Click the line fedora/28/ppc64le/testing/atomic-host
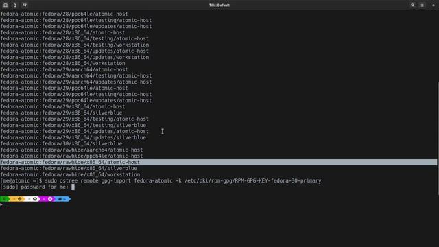Image resolution: width=439 pixels, height=247 pixels. [76, 20]
